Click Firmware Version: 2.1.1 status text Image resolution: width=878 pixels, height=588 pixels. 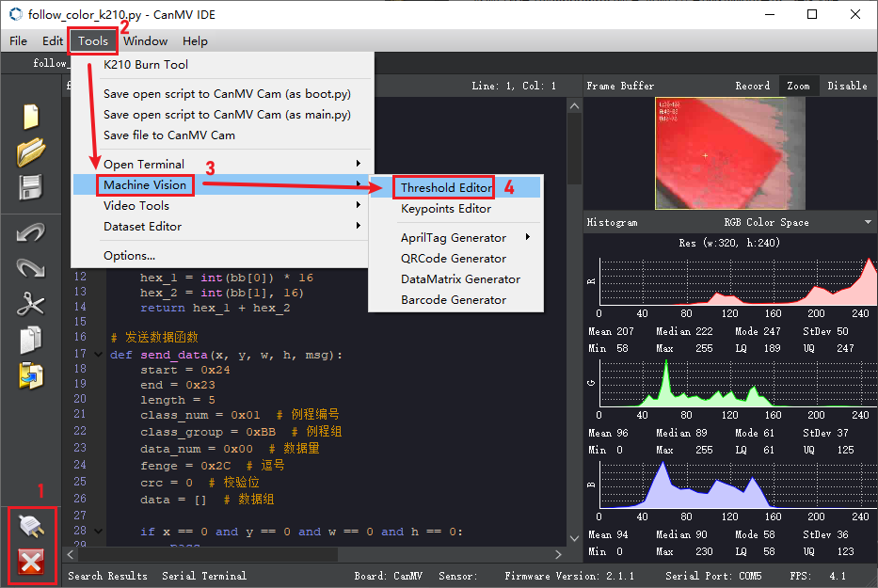click(x=569, y=576)
